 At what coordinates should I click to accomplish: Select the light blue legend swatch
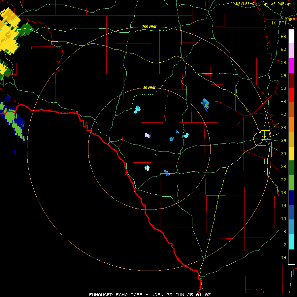[291, 227]
